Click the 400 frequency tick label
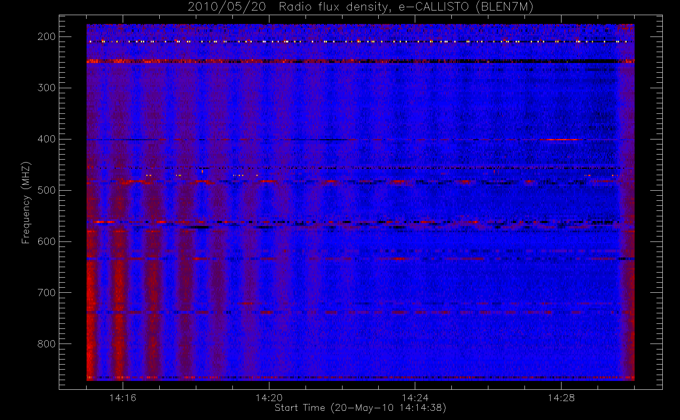 [47, 139]
